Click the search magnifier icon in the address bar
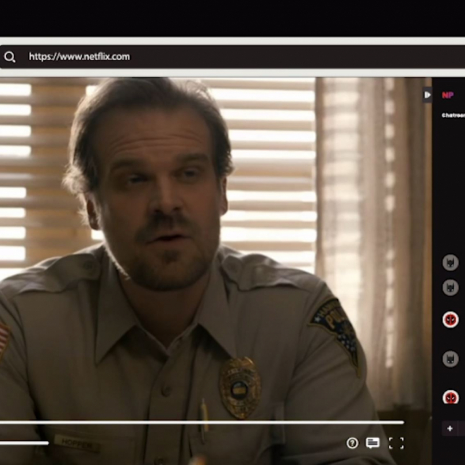465x465 pixels. (9, 56)
